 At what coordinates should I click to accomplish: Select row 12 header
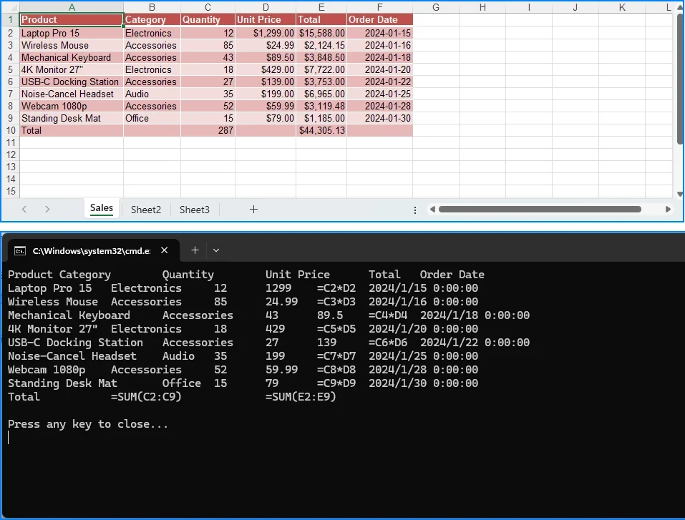(x=11, y=154)
